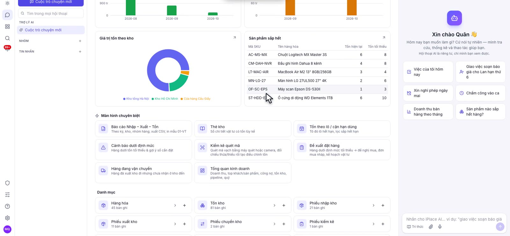The height and width of the screenshot is (236, 510).
Task: Open the shield security icon
Action: [x=7, y=183]
